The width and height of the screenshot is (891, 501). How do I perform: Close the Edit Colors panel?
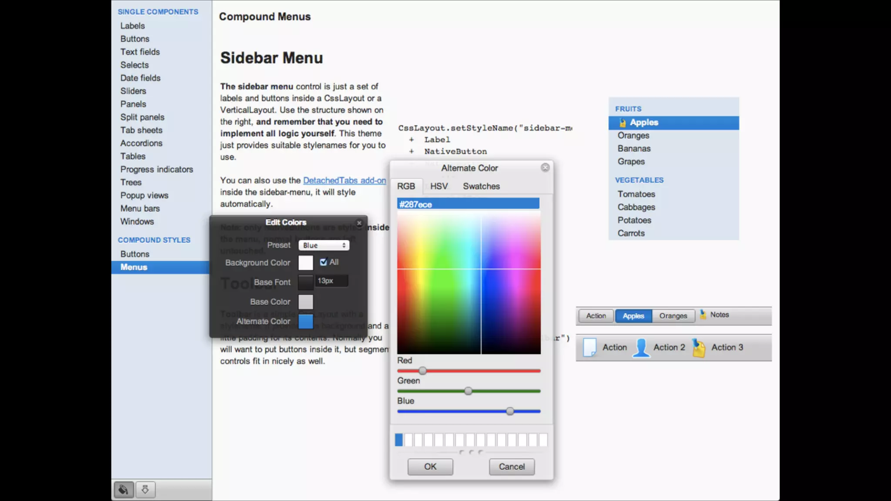click(x=359, y=223)
